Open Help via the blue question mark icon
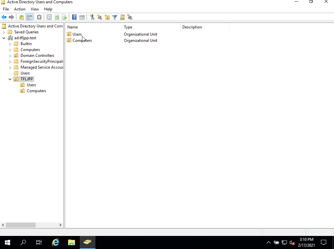This screenshot has width=334, height=249. coord(75,17)
